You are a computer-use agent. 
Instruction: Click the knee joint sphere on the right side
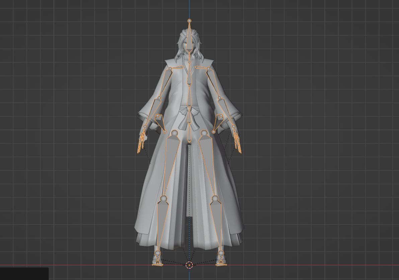215,198
